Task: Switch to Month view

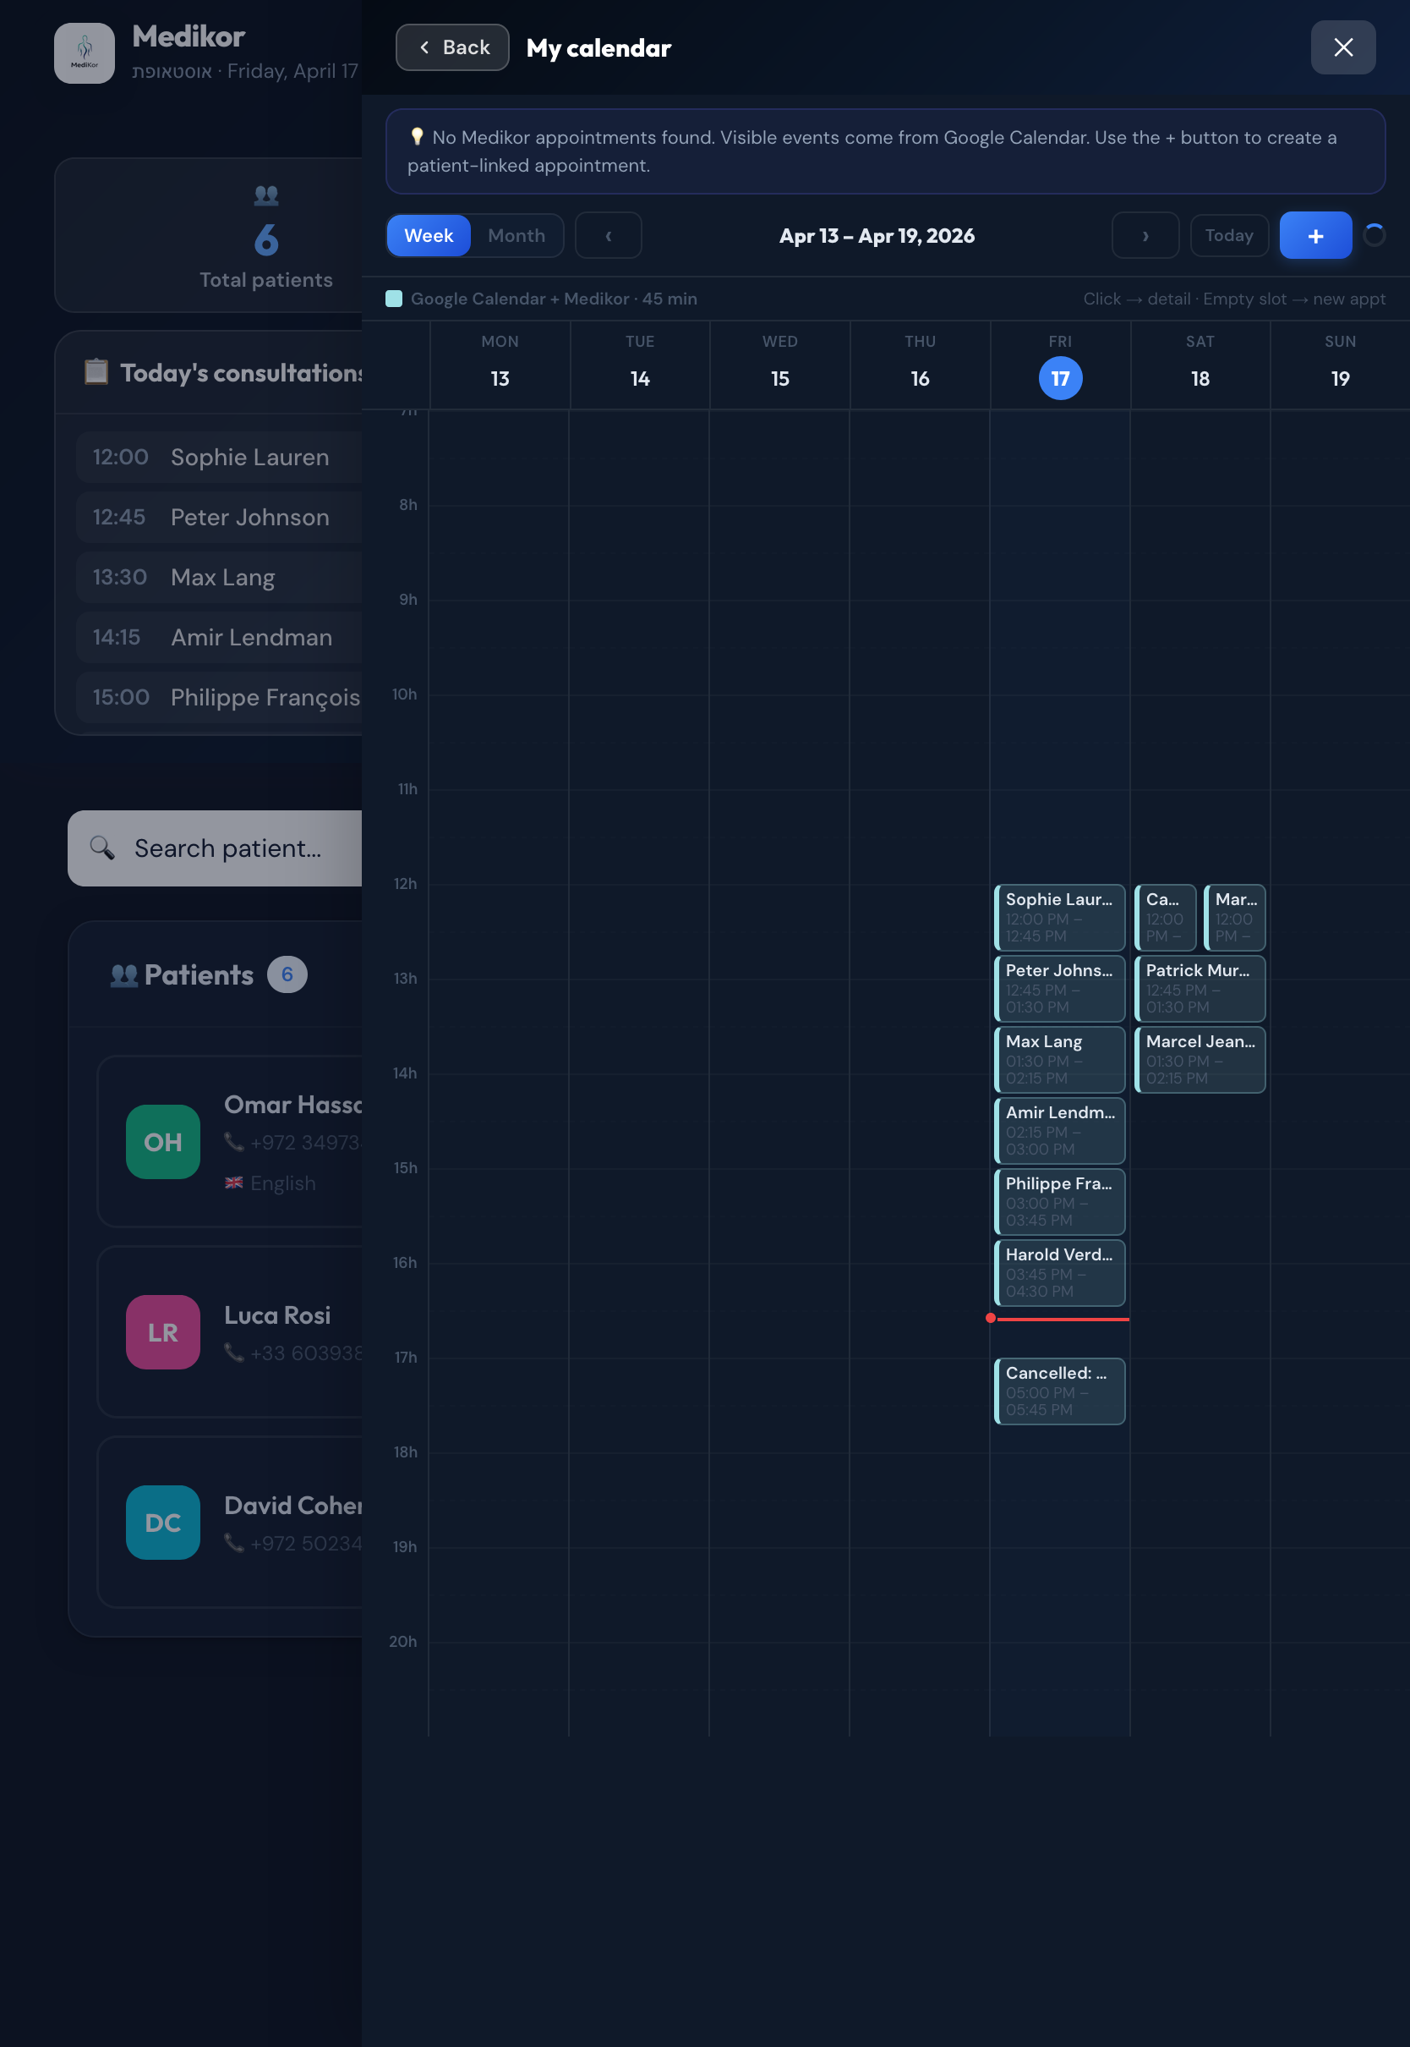Action: click(x=516, y=236)
